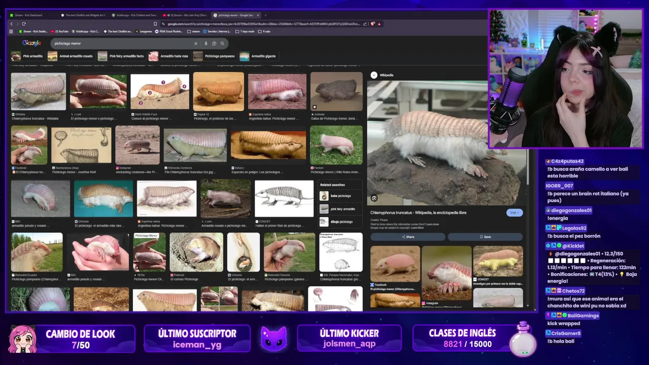Click the Share button under preview
This screenshot has height=365, width=649.
408,237
